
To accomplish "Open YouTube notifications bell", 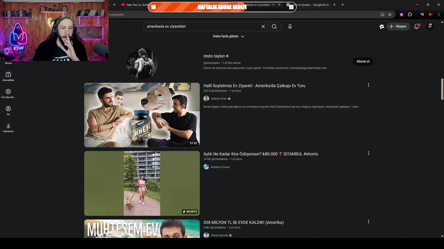I will [417, 26].
